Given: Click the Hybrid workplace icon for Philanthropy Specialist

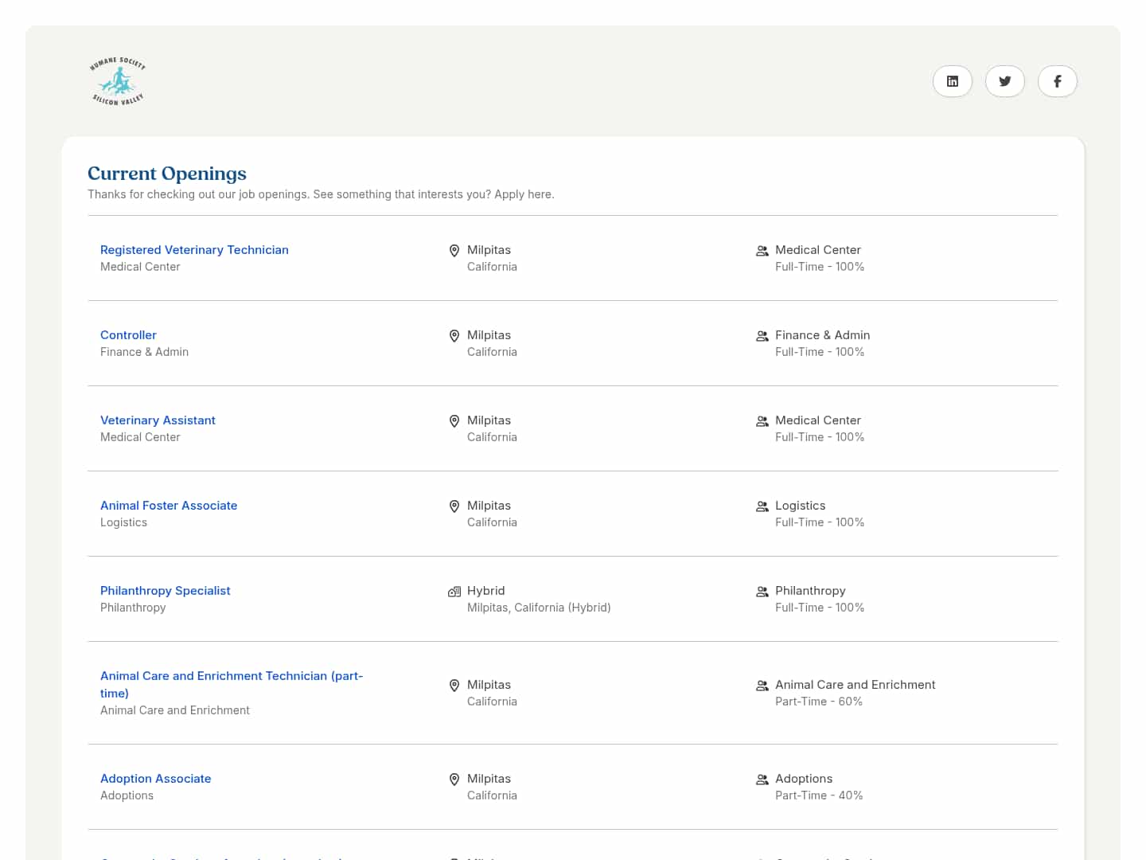Looking at the screenshot, I should click(x=454, y=592).
